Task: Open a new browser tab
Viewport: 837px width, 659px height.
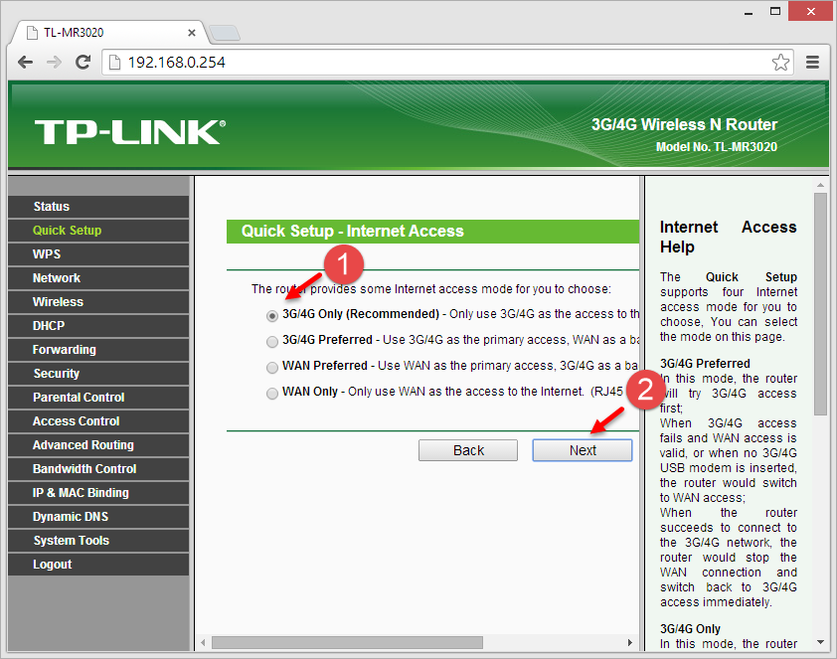Action: pyautogui.click(x=225, y=33)
